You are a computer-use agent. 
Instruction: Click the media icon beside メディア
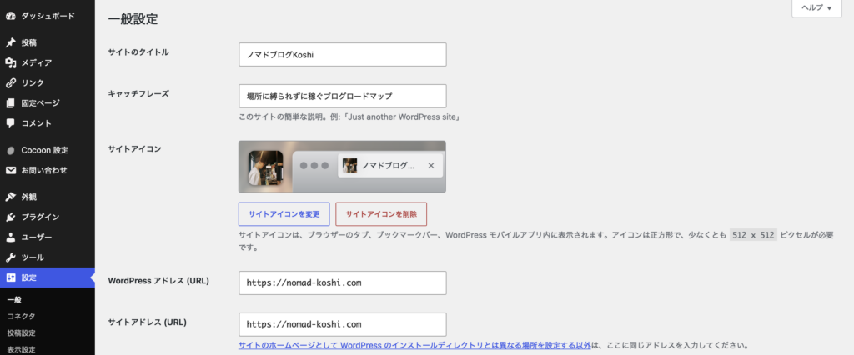pos(10,63)
